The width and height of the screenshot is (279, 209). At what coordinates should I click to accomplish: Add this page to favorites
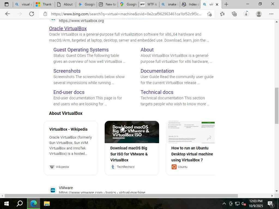pos(210,14)
